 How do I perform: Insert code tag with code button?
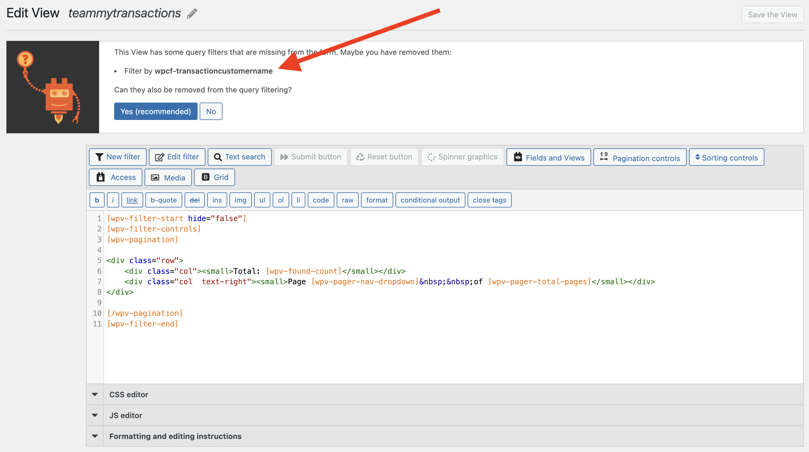pos(321,200)
